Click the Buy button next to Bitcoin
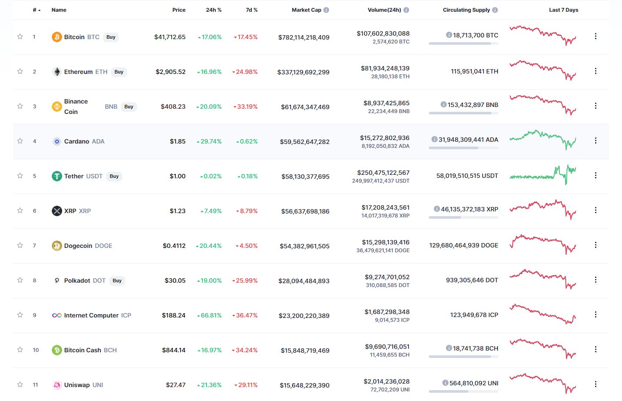 point(110,37)
